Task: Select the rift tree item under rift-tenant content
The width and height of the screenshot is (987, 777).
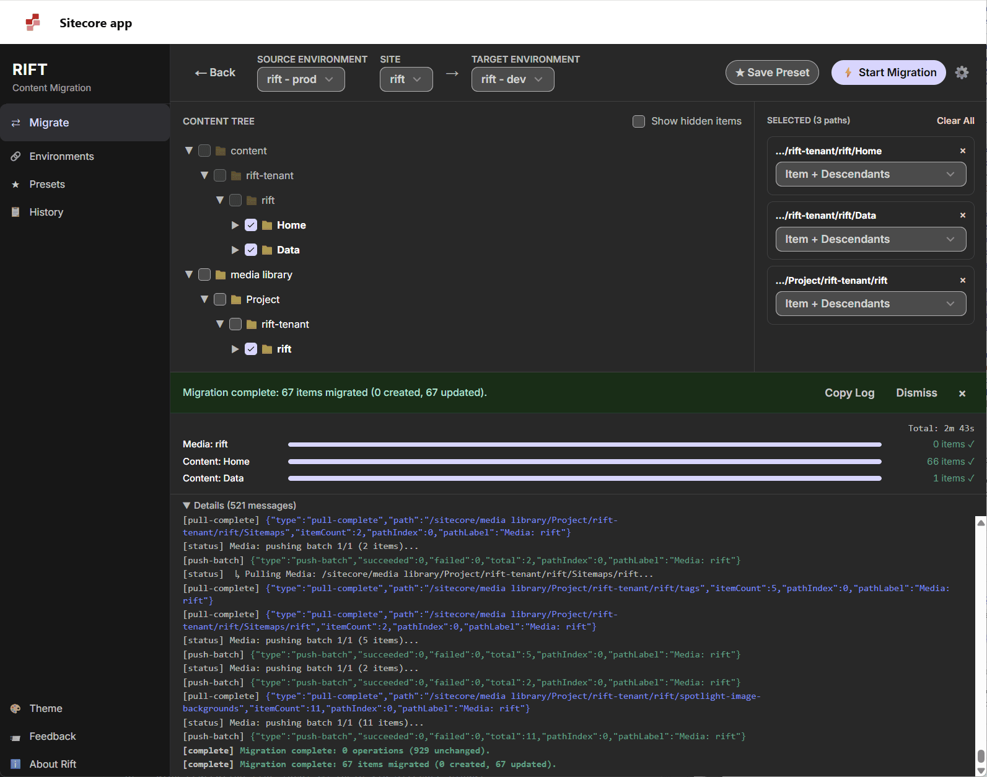Action: pos(268,200)
